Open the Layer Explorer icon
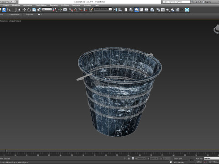The height and width of the screenshot is (164, 219). tap(131, 10)
